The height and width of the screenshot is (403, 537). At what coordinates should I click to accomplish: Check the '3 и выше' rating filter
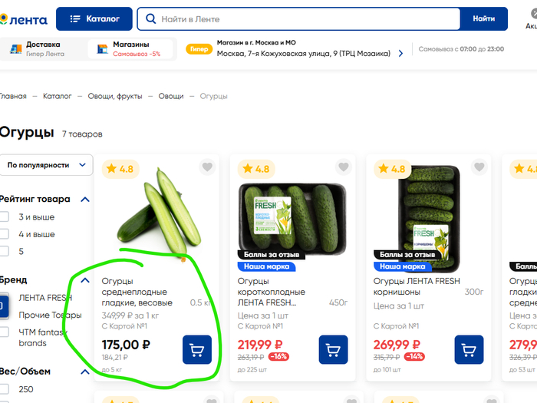click(x=4, y=217)
